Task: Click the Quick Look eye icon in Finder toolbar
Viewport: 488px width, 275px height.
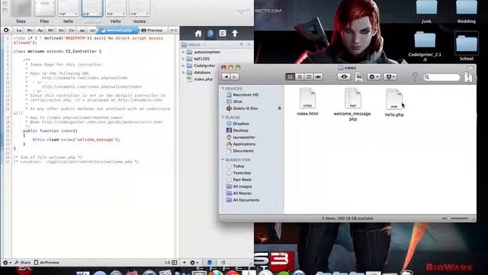Action: click(344, 76)
